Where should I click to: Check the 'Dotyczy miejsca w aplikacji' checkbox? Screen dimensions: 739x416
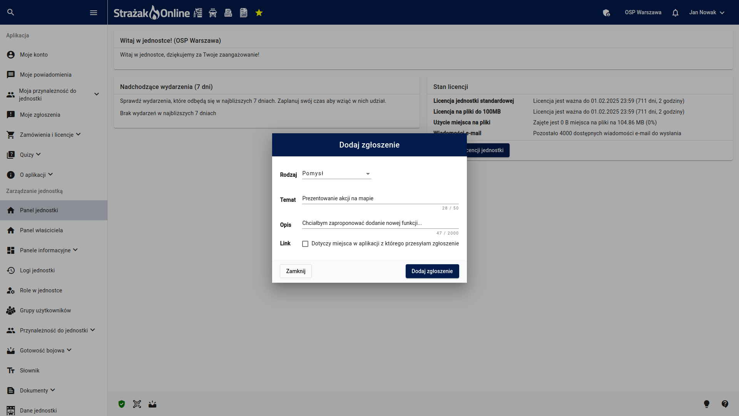(x=305, y=244)
